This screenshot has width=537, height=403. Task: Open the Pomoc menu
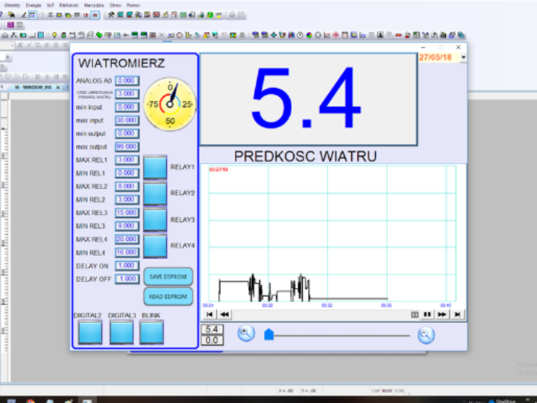point(134,4)
